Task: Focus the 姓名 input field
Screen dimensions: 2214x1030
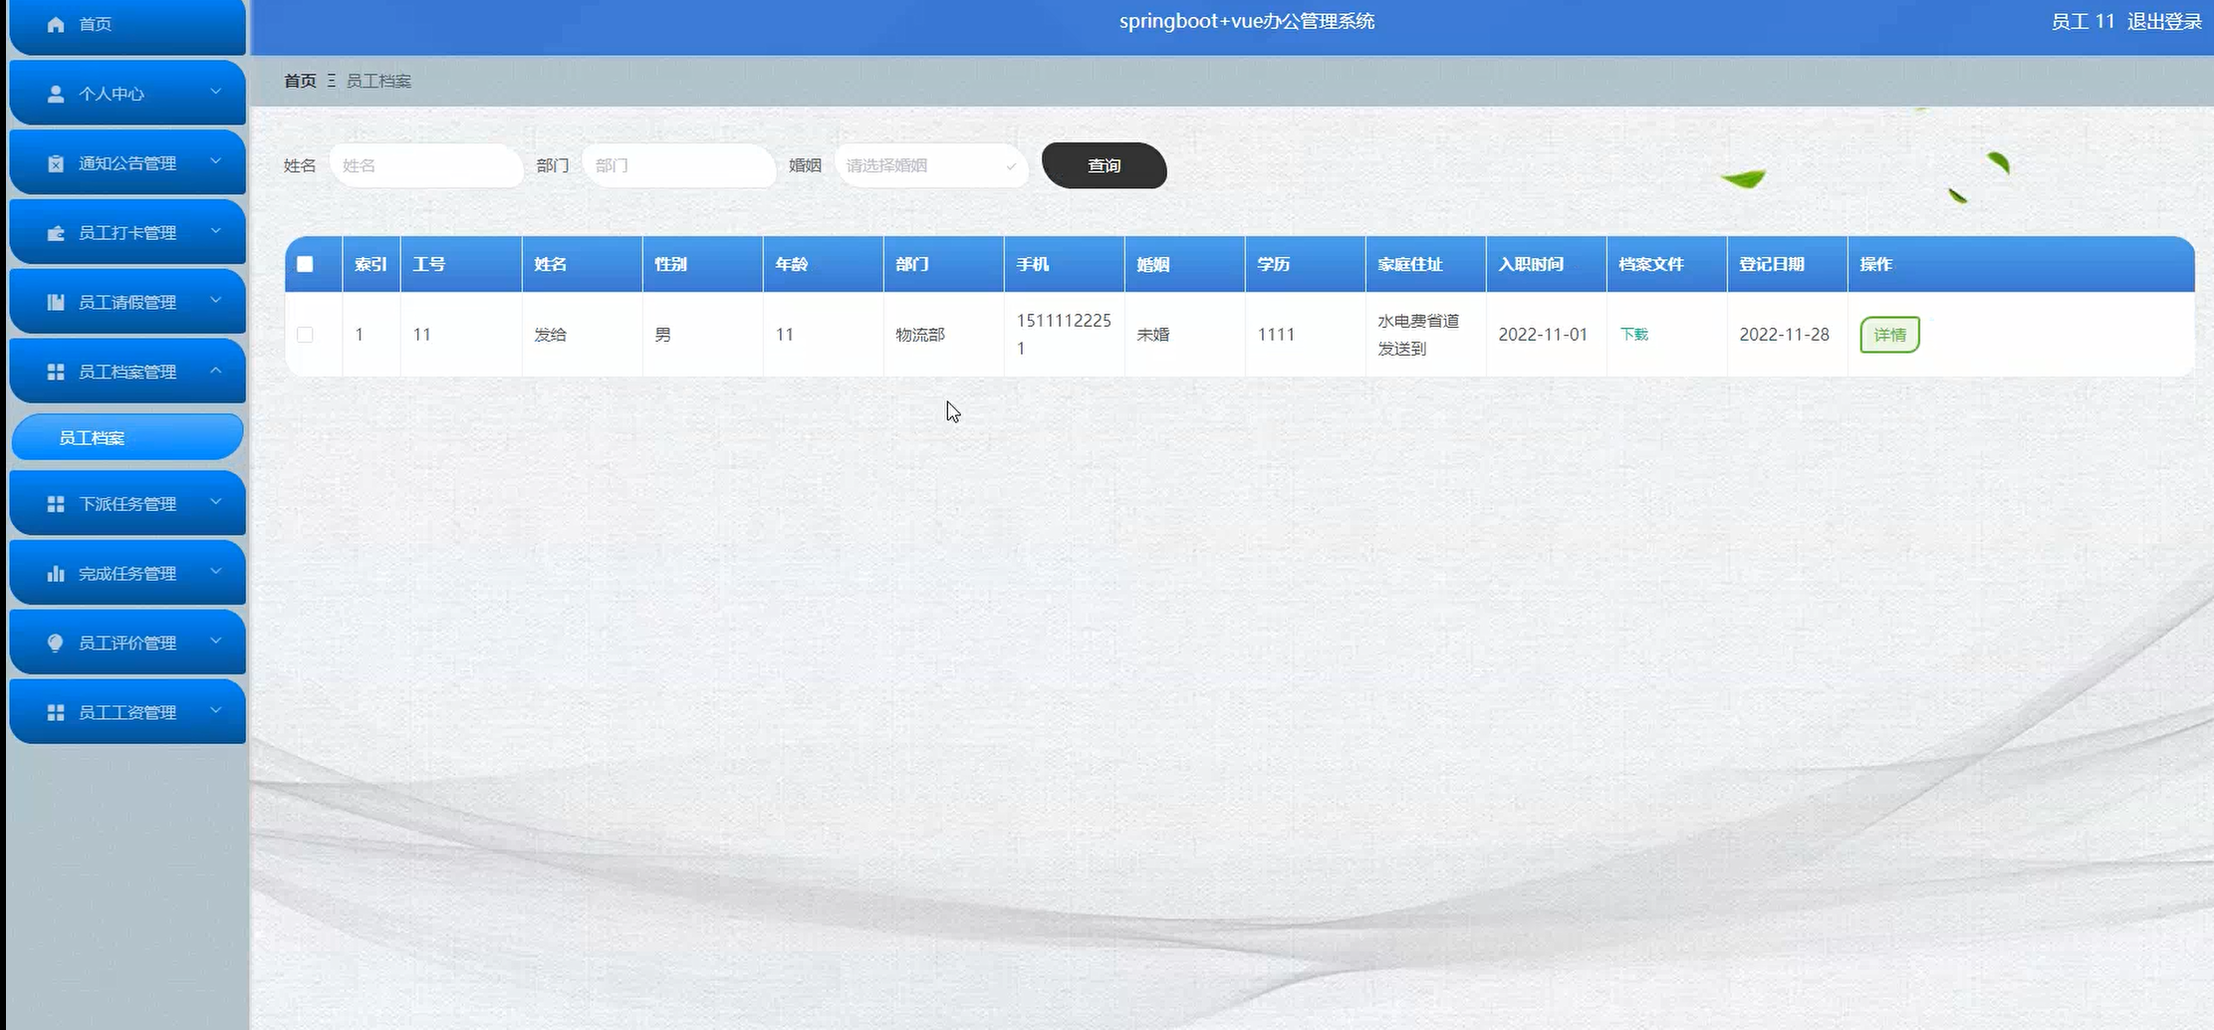Action: click(426, 165)
